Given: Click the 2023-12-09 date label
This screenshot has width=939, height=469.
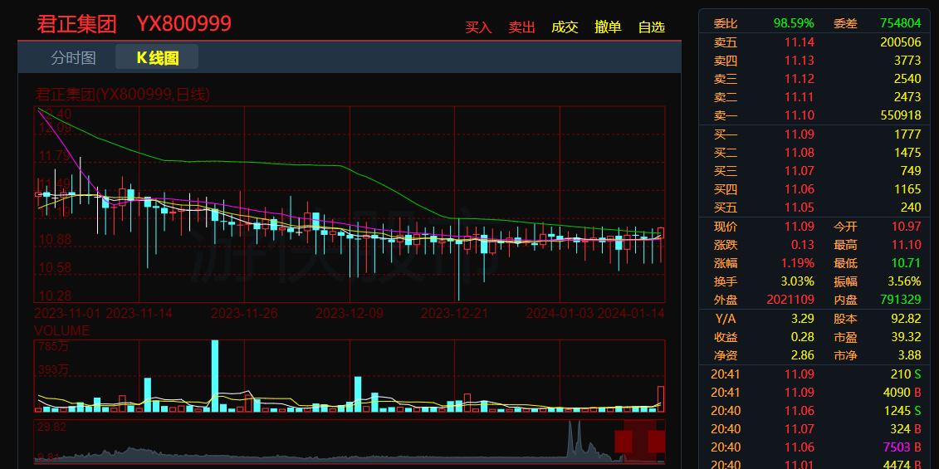Looking at the screenshot, I should tap(350, 314).
